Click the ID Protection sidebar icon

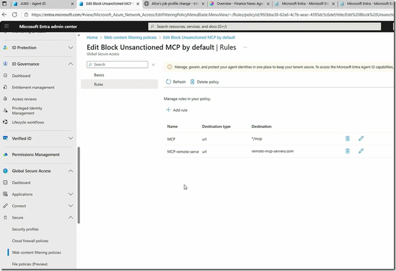(x=5, y=47)
